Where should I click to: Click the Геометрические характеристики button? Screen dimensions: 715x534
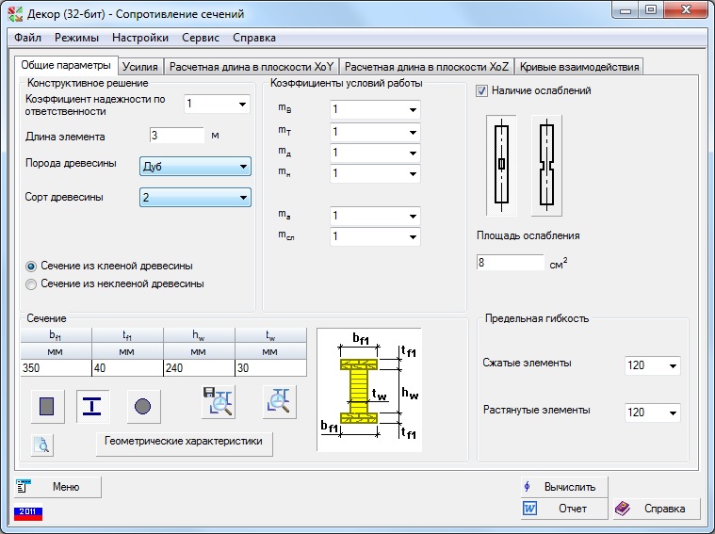point(185,443)
